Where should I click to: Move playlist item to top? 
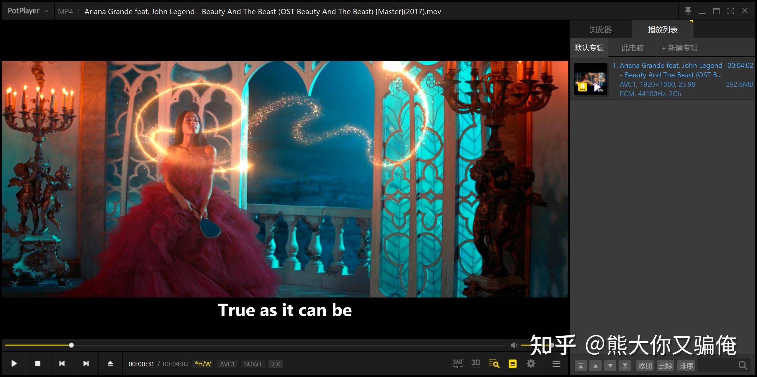coord(580,366)
